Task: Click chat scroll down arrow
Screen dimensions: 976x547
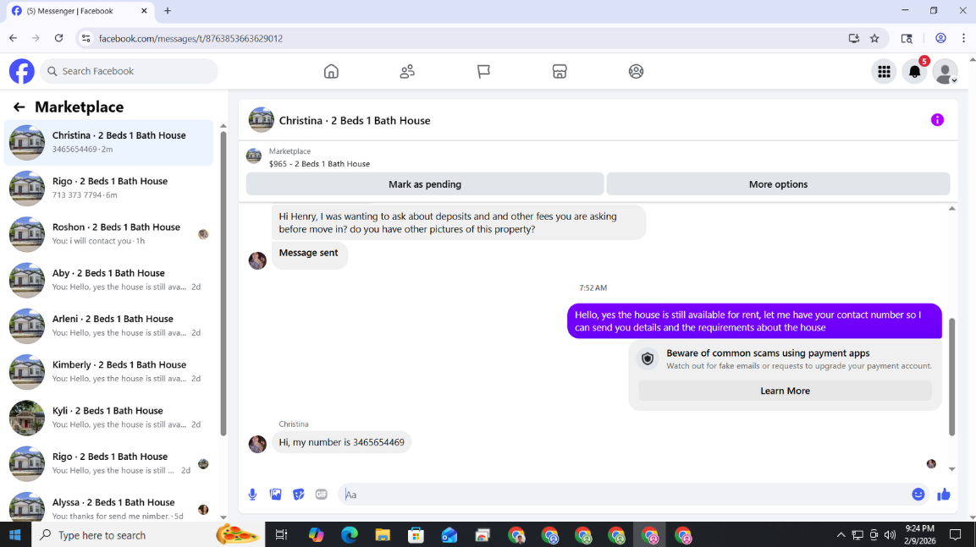Action: 951,469
